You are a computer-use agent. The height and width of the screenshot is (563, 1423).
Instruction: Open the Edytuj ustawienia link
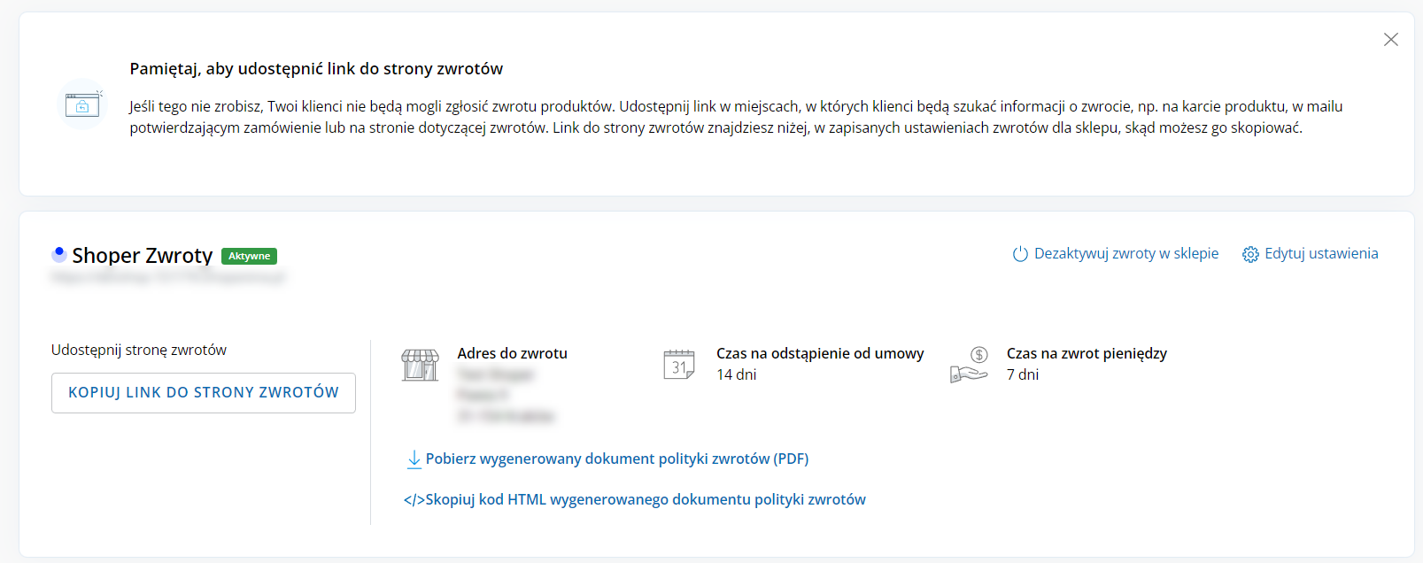[x=1320, y=254]
